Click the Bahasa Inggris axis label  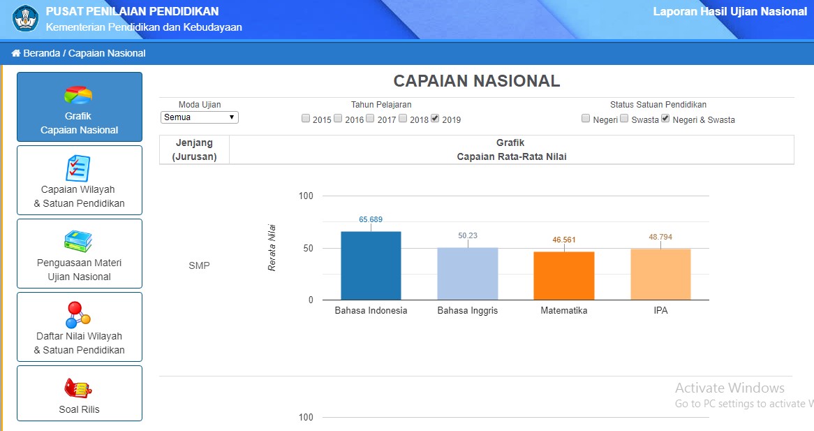[x=467, y=311]
